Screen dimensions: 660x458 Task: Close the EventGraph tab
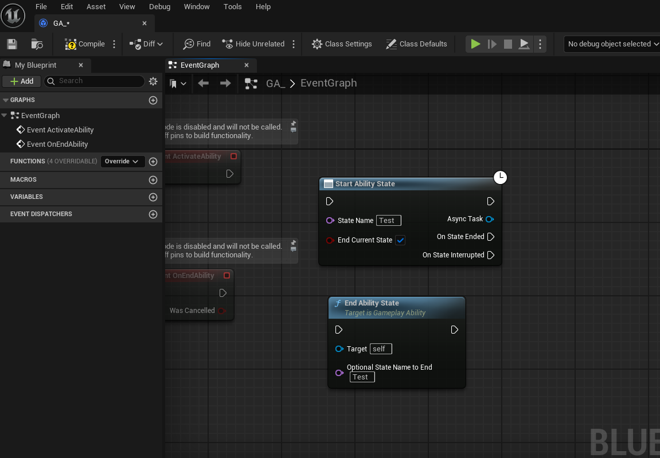pos(247,65)
